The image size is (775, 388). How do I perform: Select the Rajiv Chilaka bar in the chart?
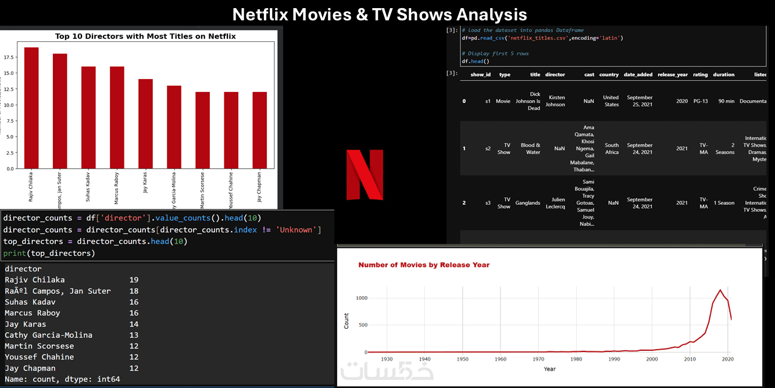click(x=31, y=108)
